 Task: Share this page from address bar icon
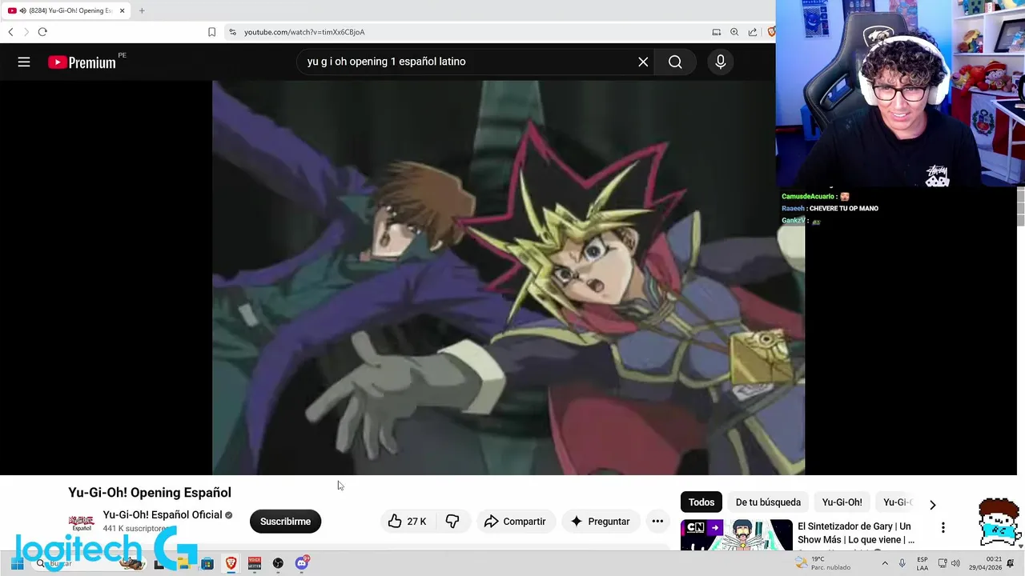point(753,32)
